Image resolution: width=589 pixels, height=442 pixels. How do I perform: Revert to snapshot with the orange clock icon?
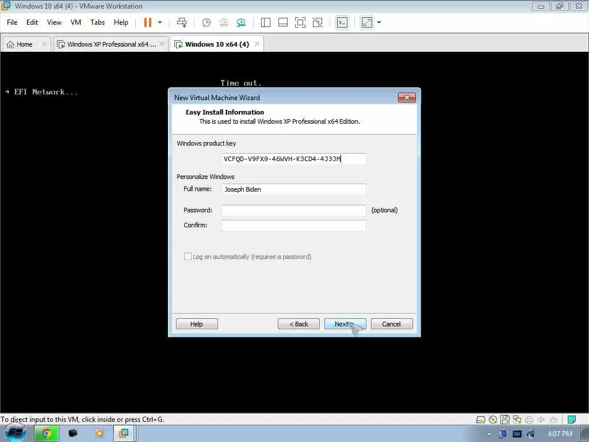click(x=224, y=22)
